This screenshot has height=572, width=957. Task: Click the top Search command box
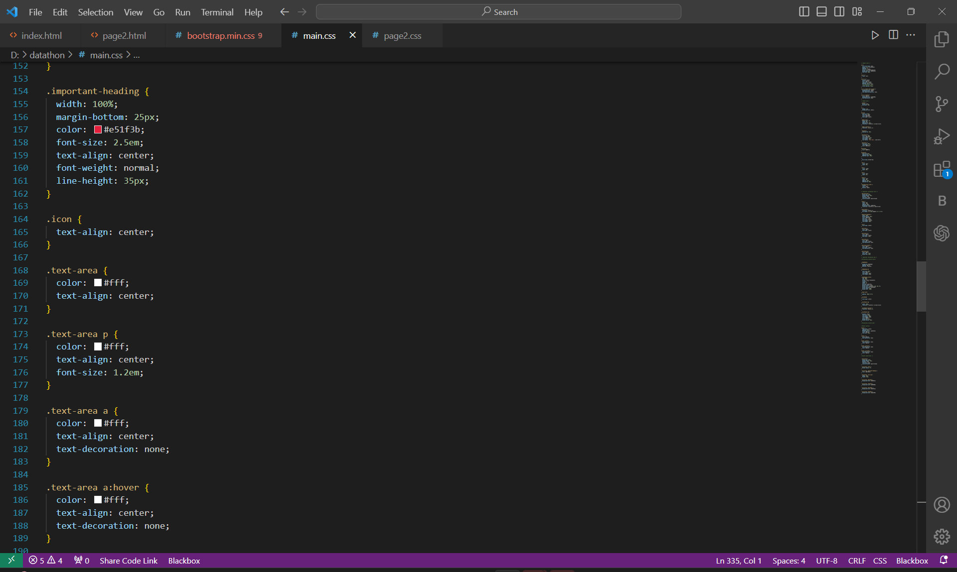click(498, 12)
